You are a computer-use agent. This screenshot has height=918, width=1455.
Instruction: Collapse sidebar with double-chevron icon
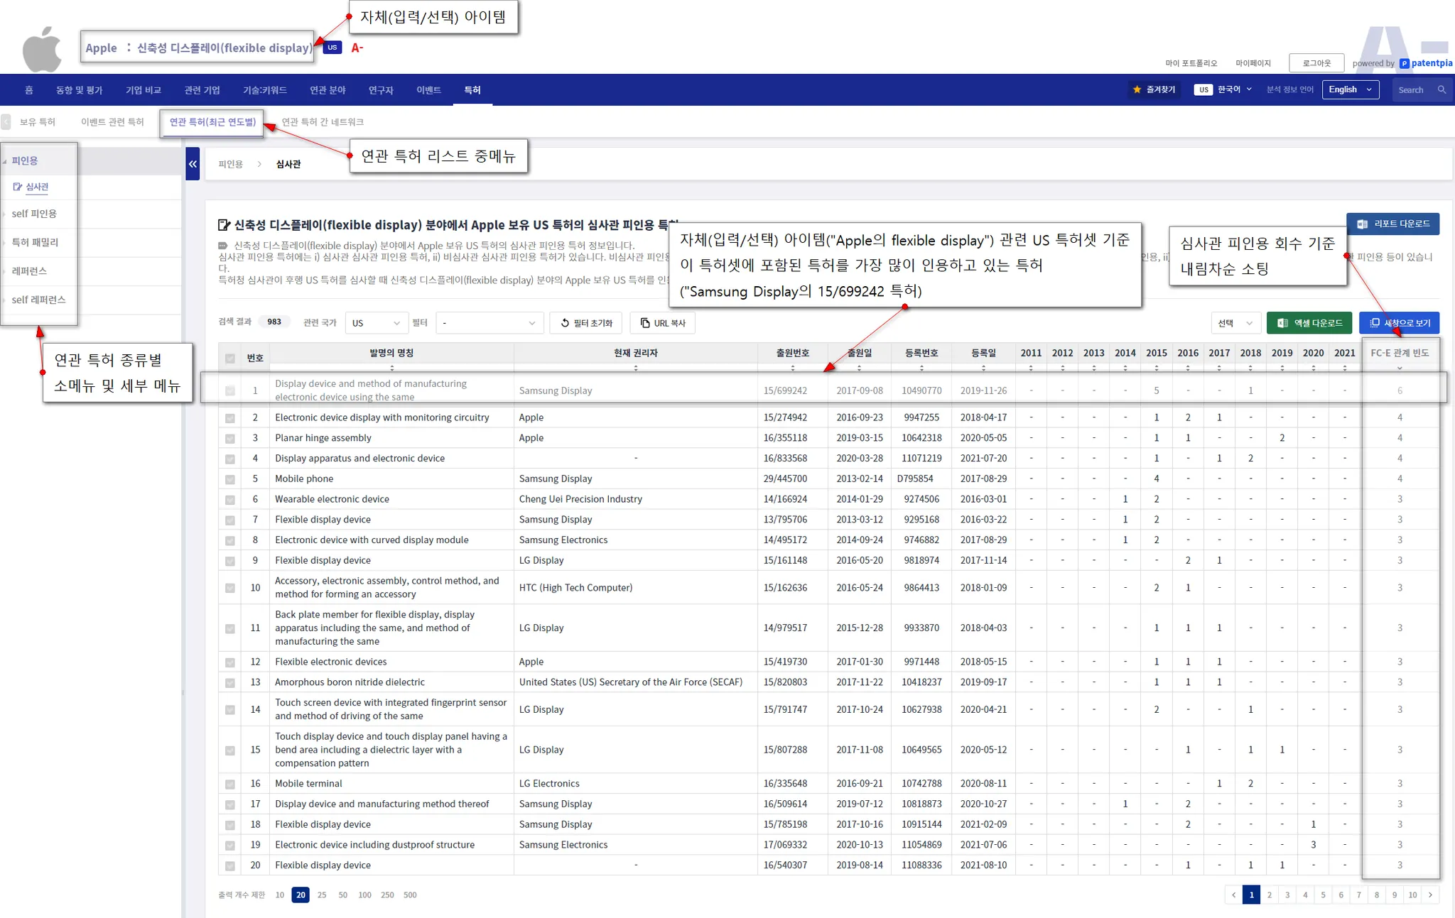point(193,164)
